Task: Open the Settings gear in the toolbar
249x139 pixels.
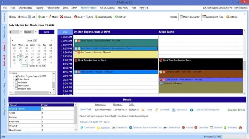Action: click(227, 17)
